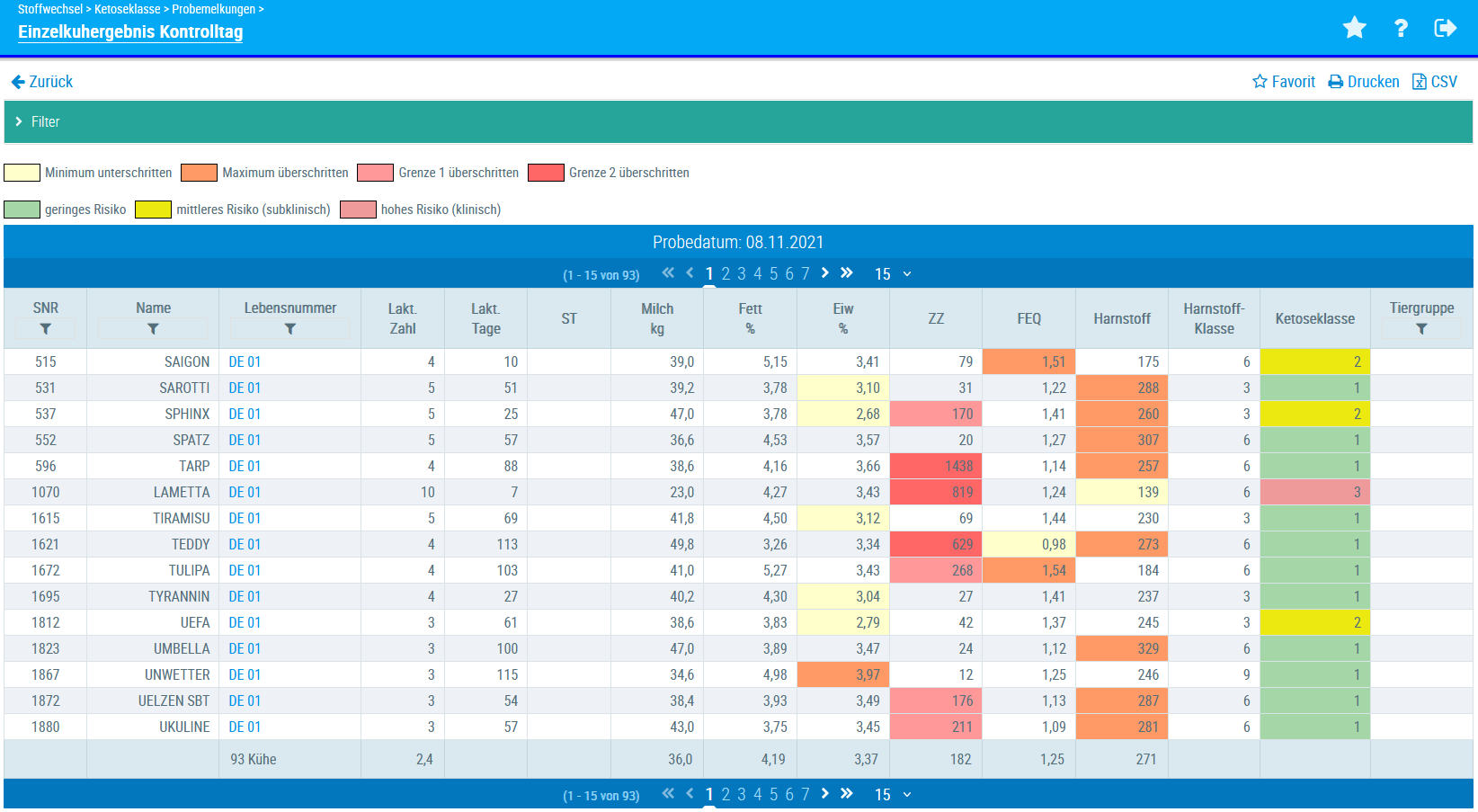This screenshot has width=1478, height=812.
Task: Open the Name column filter funnel
Action: point(153,329)
